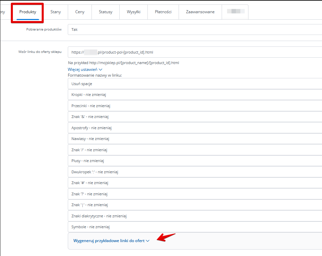Open the Zaawansowane tab
This screenshot has width=322, height=256.
[x=200, y=12]
